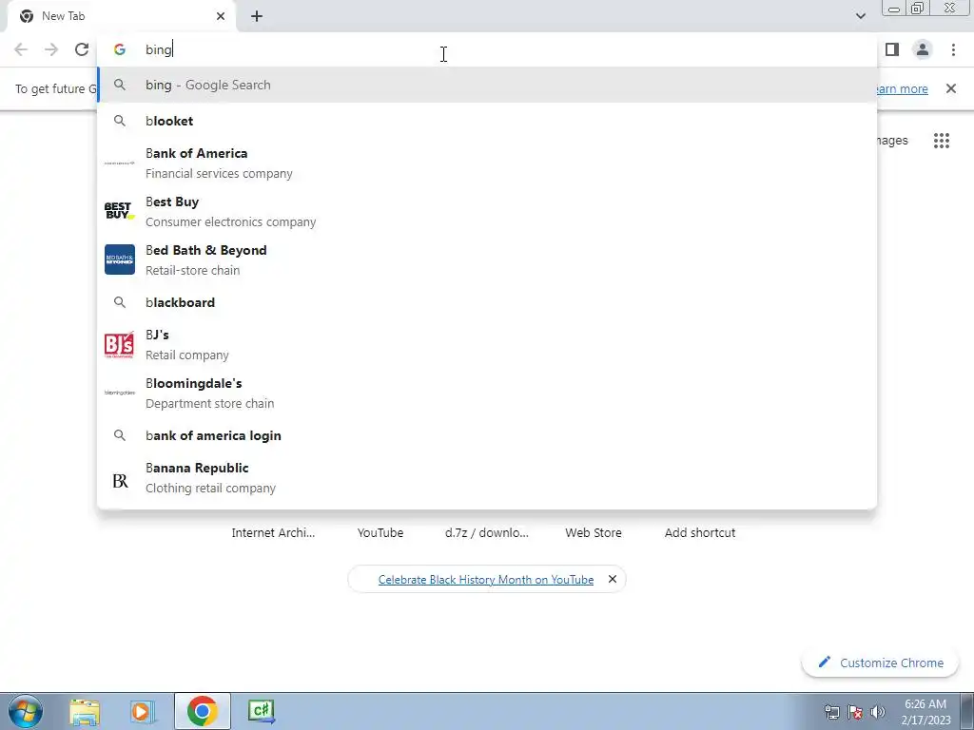
Task: Open the Windows Start orb
Action: click(26, 711)
